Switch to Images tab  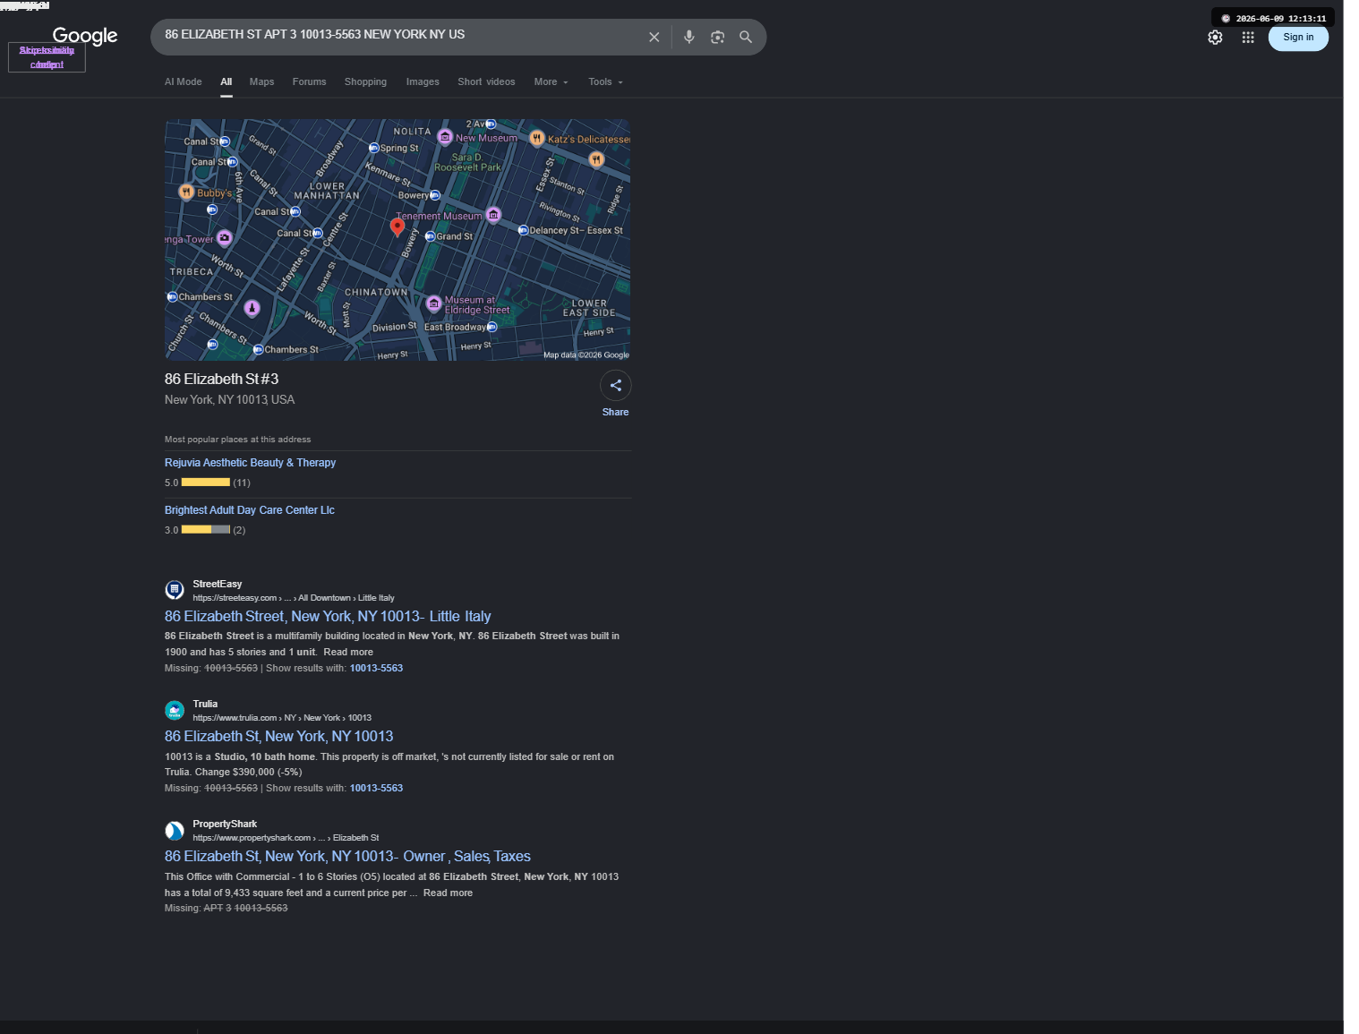[423, 81]
